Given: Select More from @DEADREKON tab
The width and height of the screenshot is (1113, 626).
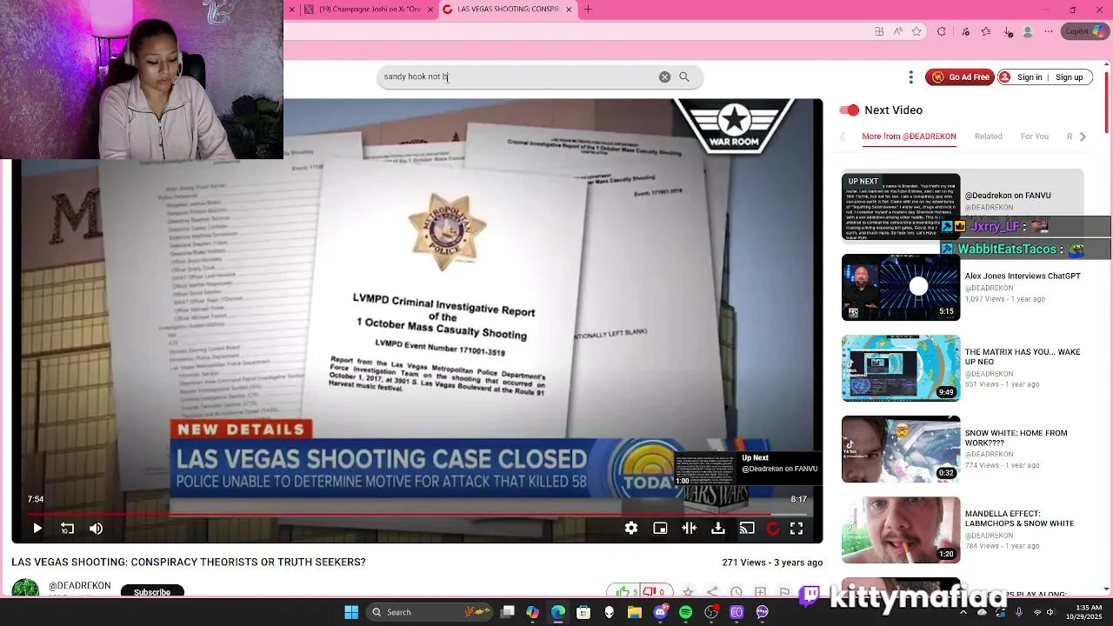Looking at the screenshot, I should (909, 137).
